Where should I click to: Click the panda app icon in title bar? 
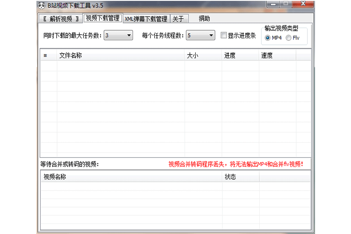(41, 5)
